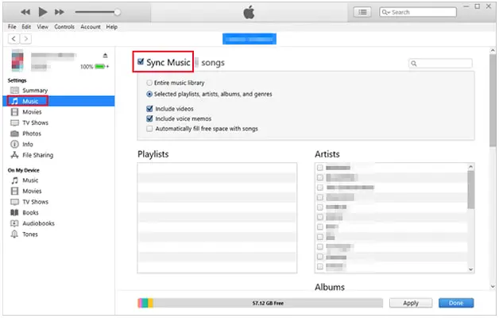Select Entire music library radio button

[x=149, y=83]
